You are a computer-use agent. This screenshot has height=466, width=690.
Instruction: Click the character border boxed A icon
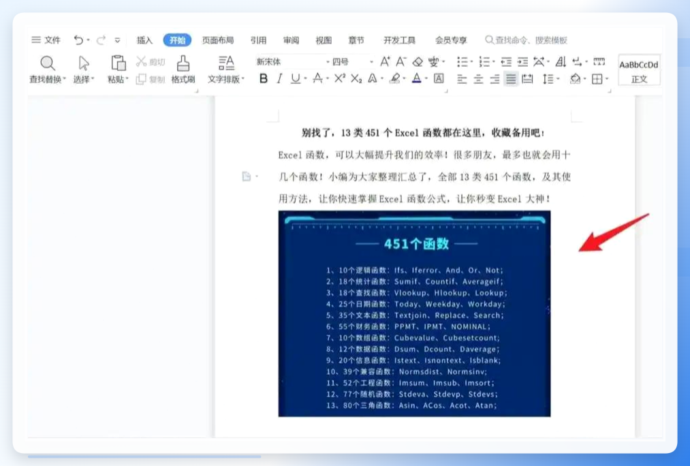click(x=439, y=79)
